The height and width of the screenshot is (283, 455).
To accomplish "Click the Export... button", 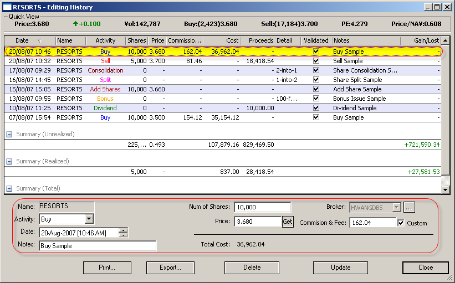I will pyautogui.click(x=170, y=267).
